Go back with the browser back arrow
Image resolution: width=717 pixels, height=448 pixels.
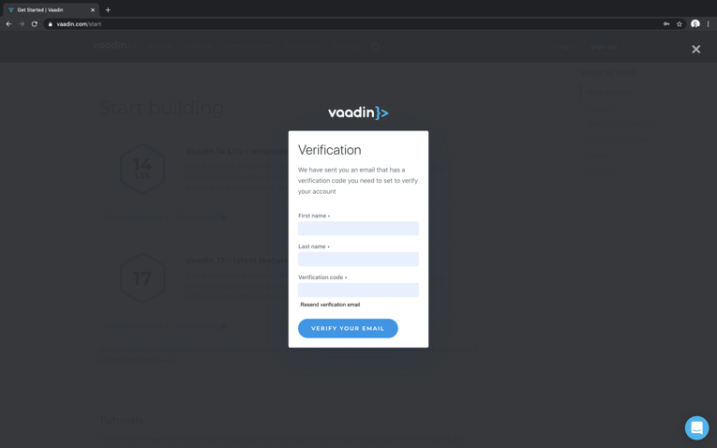8,23
